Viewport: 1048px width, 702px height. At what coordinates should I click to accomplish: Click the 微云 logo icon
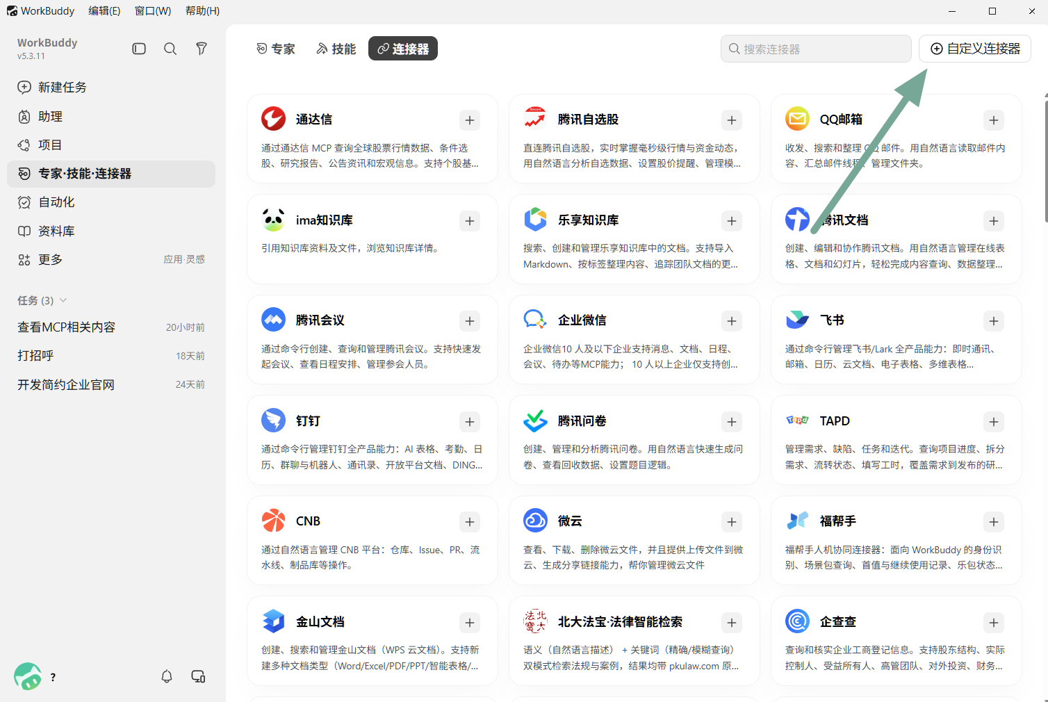pos(536,521)
